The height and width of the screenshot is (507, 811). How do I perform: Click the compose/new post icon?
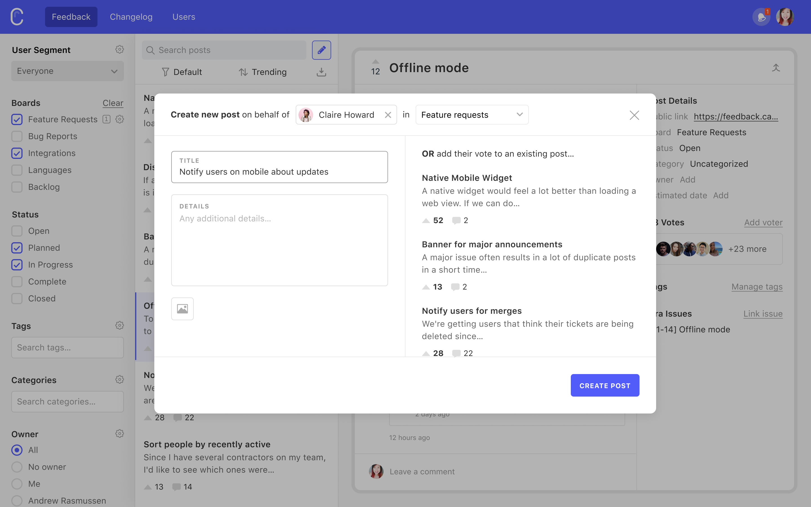(x=322, y=50)
